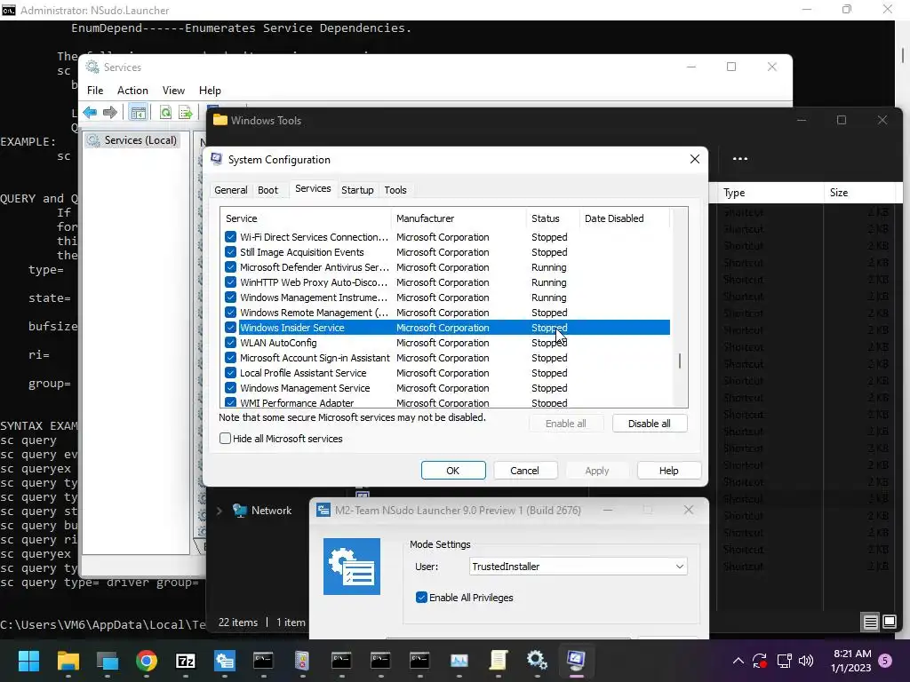Open File Explorer from the taskbar

pyautogui.click(x=68, y=661)
